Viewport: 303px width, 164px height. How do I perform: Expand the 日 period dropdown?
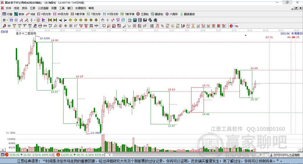coord(7,20)
